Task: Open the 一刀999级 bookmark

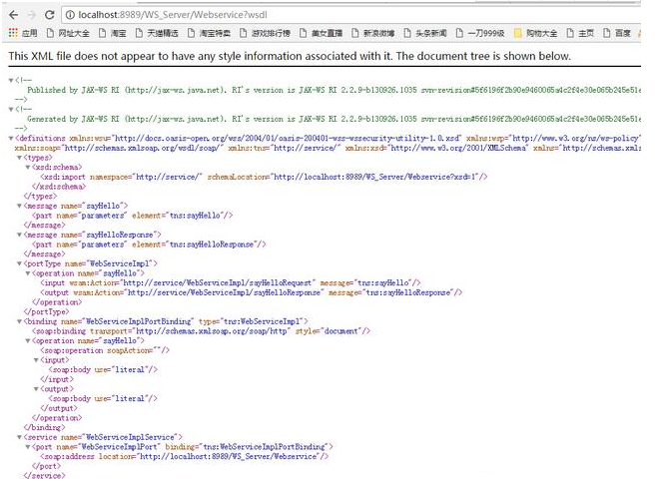Action: pyautogui.click(x=480, y=33)
